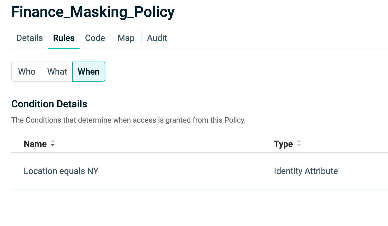
Task: Switch to the Audit tab
Action: (x=157, y=38)
